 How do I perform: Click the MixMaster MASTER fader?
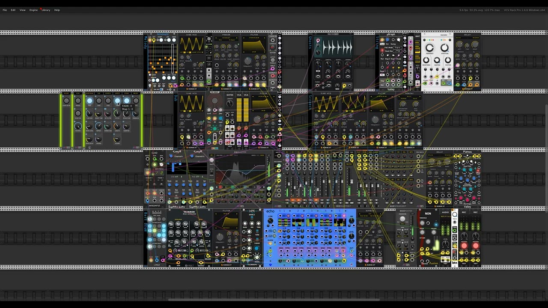(x=351, y=181)
